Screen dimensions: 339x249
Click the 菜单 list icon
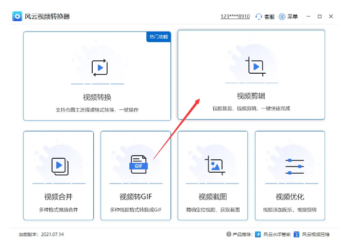pyautogui.click(x=282, y=16)
